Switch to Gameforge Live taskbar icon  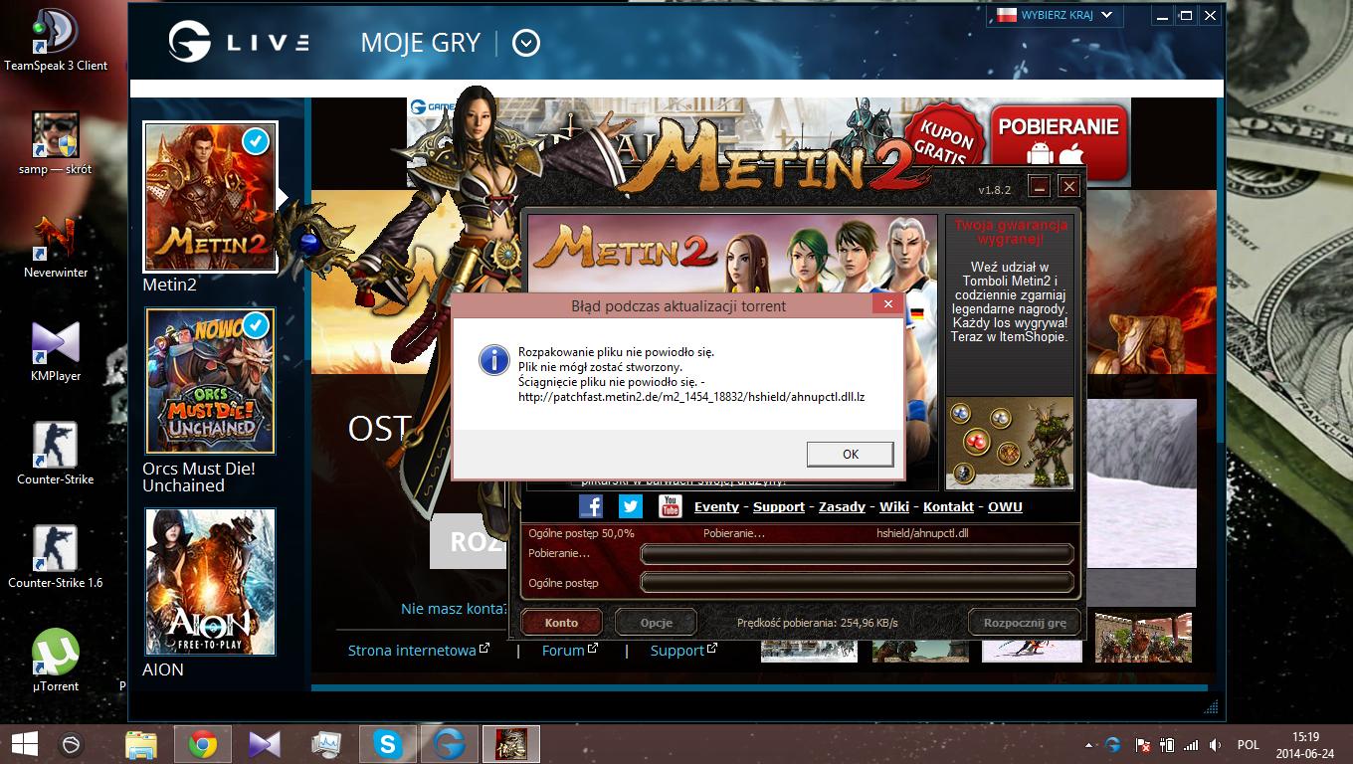click(450, 744)
